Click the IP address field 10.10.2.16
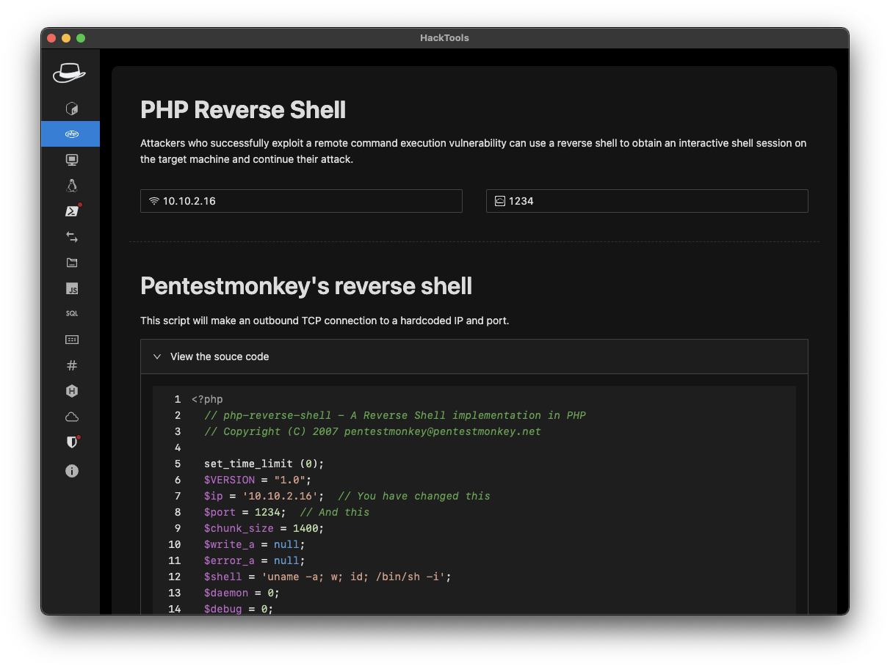The height and width of the screenshot is (669, 890). tap(301, 201)
